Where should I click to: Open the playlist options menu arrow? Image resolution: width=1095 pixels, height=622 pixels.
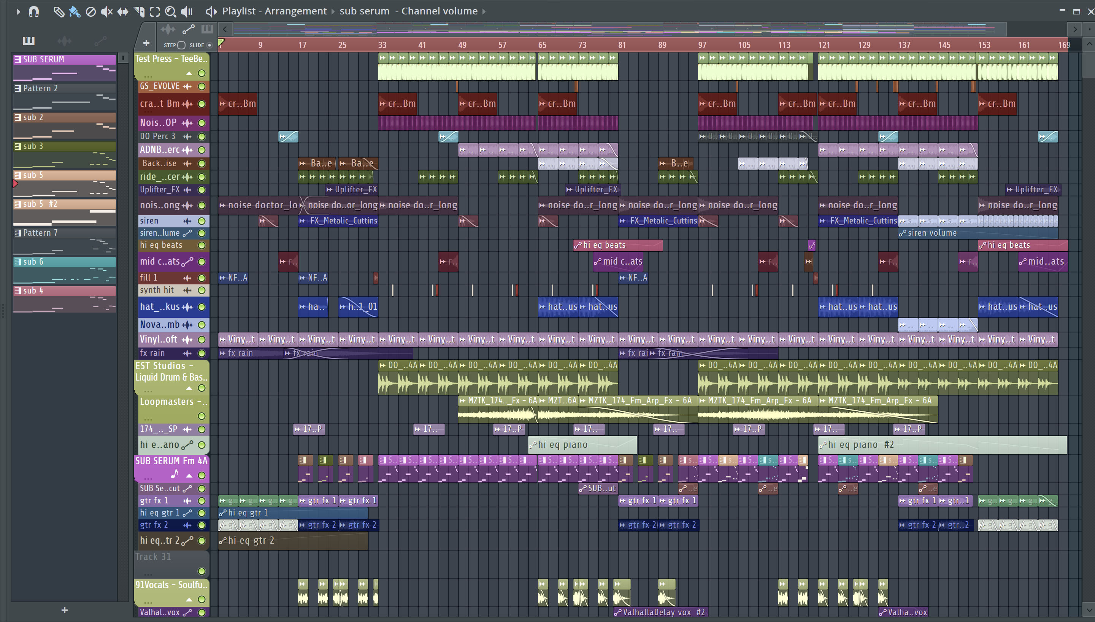tap(18, 11)
